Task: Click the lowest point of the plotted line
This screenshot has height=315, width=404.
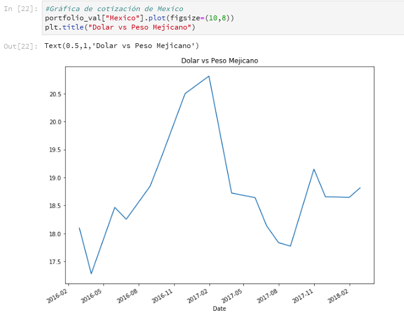Action: click(x=91, y=274)
